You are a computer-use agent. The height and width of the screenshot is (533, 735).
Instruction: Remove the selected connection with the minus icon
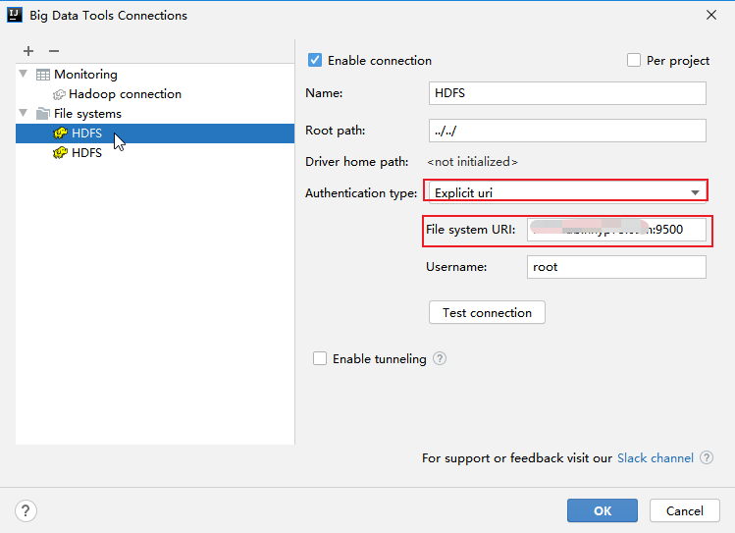54,51
